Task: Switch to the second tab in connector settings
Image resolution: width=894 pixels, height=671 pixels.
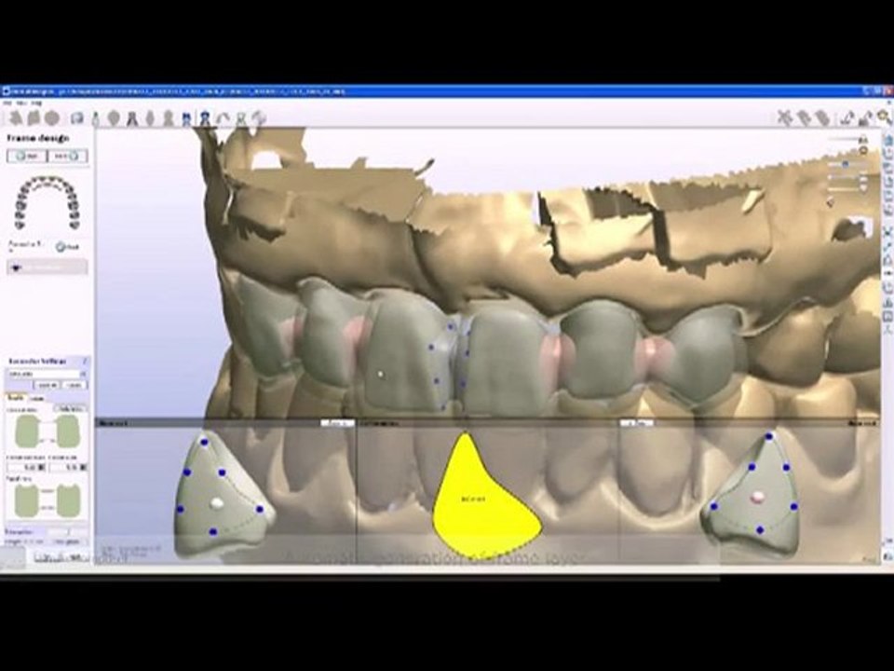Action: pyautogui.click(x=36, y=398)
